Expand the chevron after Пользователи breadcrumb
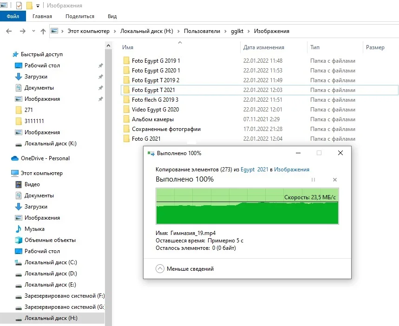Image resolution: width=399 pixels, height=326 pixels. coord(225,31)
